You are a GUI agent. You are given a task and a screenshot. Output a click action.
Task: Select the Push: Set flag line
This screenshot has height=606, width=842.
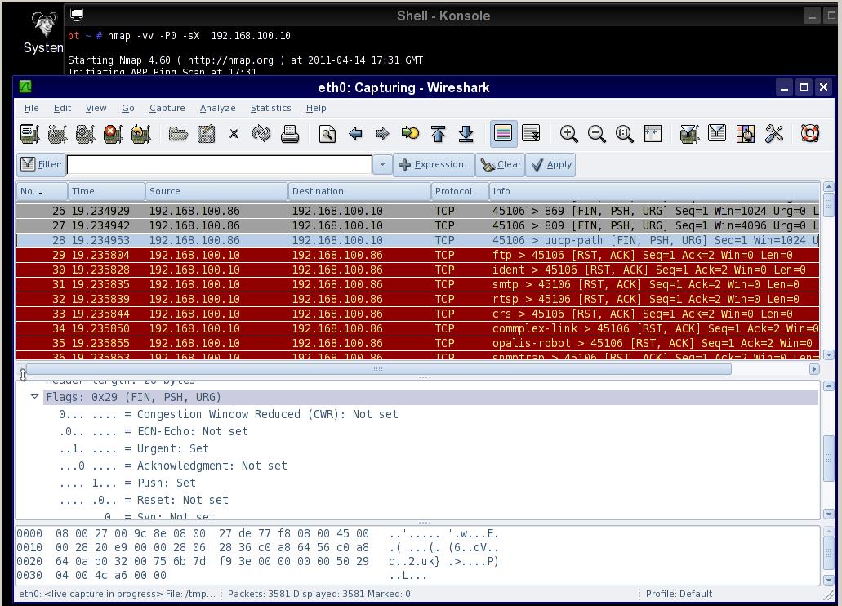point(127,483)
